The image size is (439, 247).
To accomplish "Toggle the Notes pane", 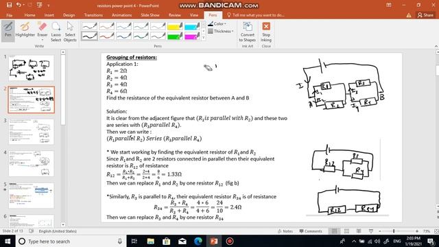I will 285,231.
